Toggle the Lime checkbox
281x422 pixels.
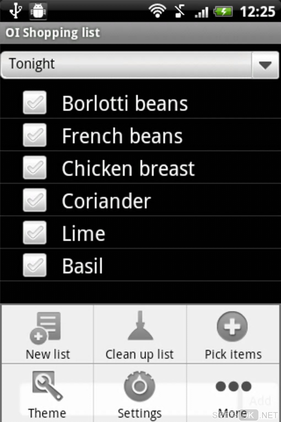(35, 233)
